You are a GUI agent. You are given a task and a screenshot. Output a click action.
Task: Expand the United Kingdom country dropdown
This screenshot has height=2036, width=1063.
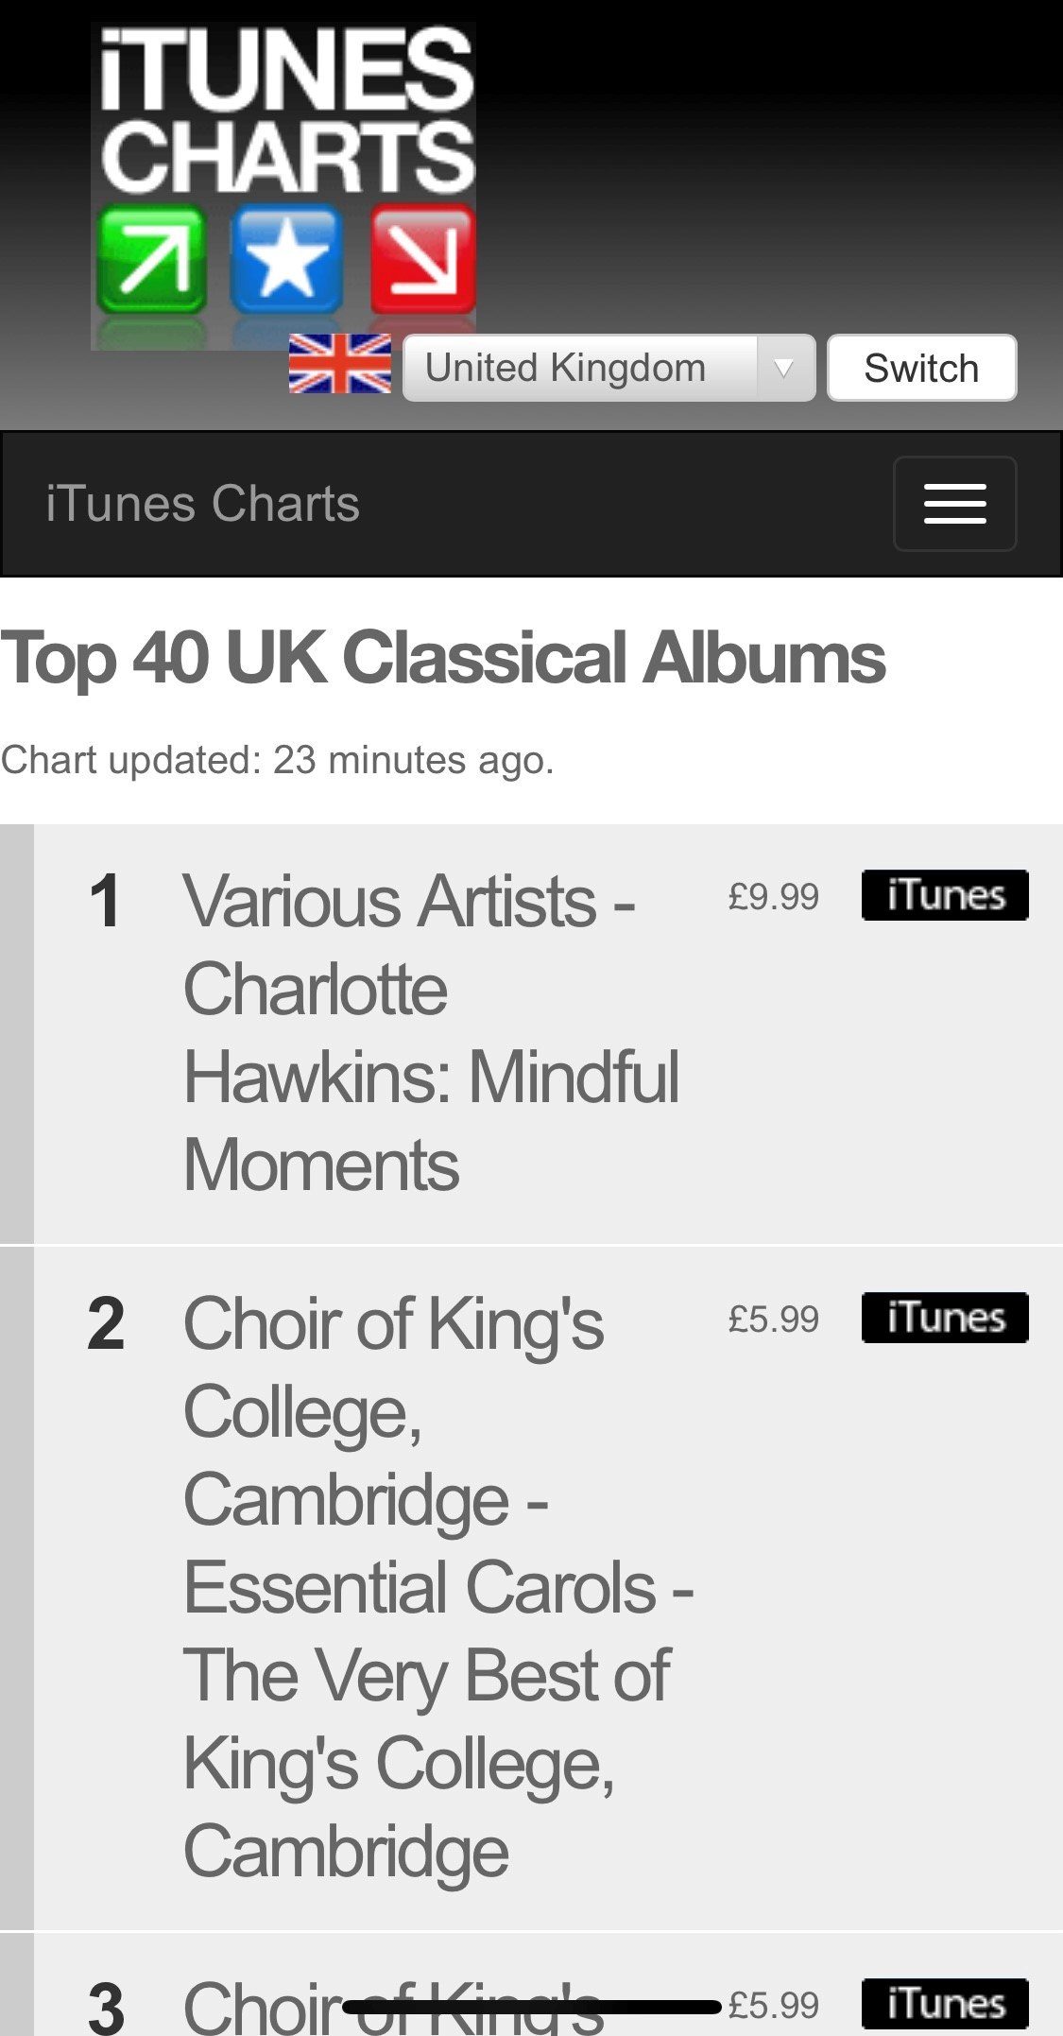(609, 368)
